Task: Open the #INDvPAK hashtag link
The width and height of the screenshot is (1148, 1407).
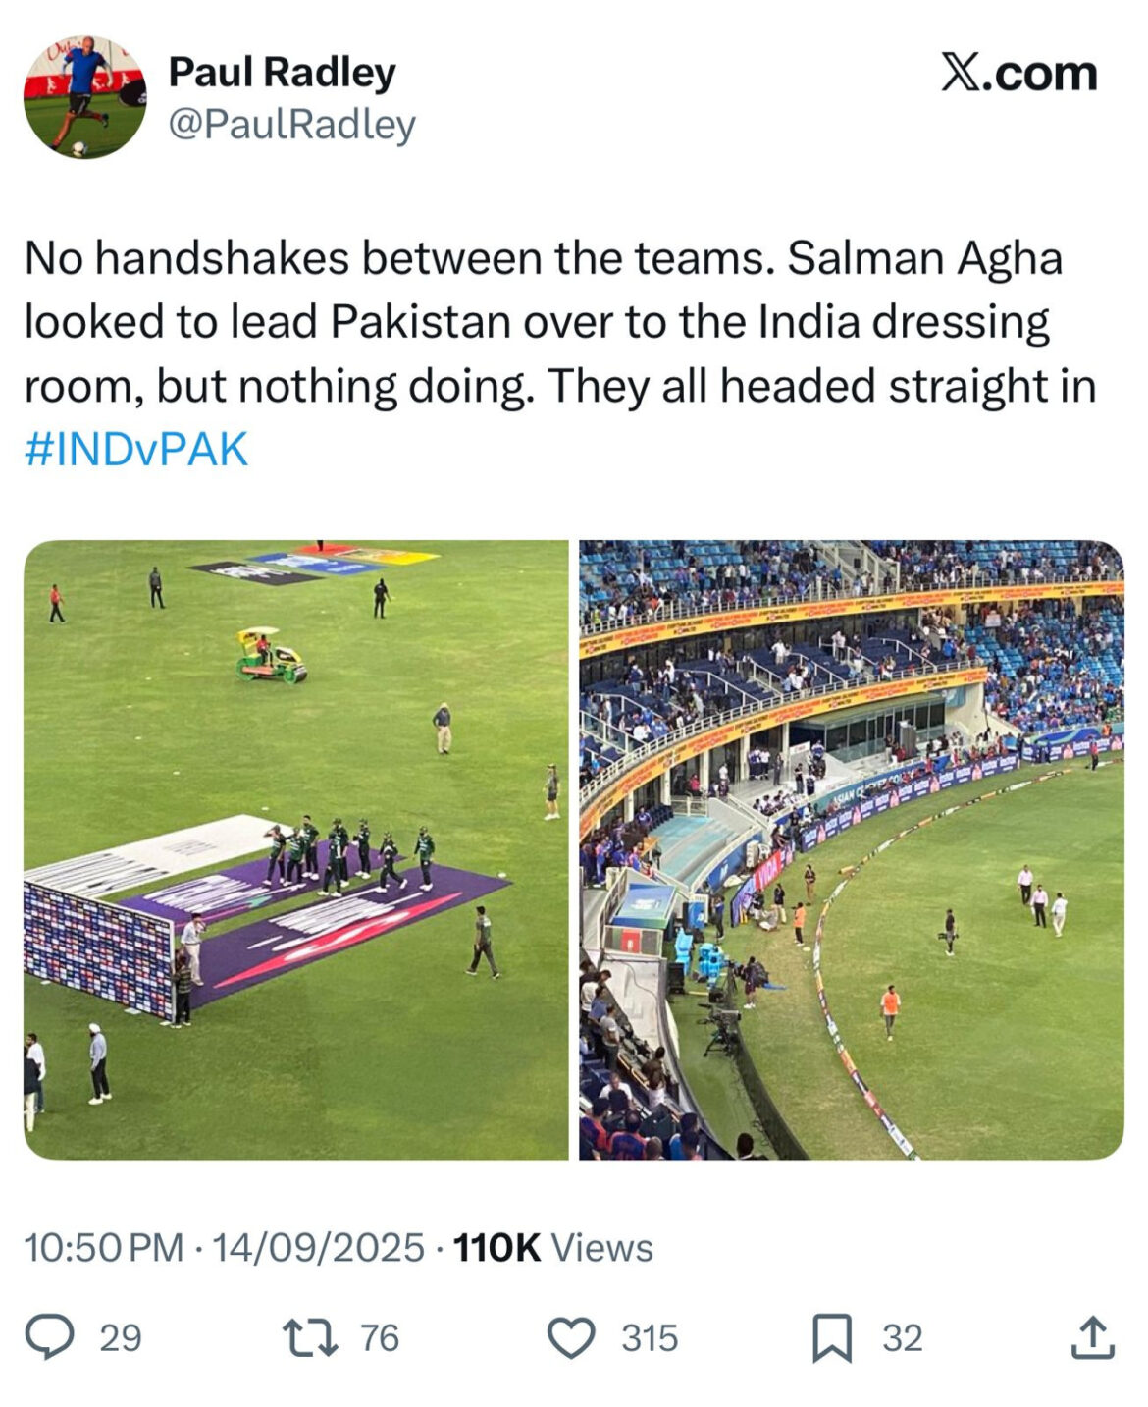Action: (x=136, y=447)
